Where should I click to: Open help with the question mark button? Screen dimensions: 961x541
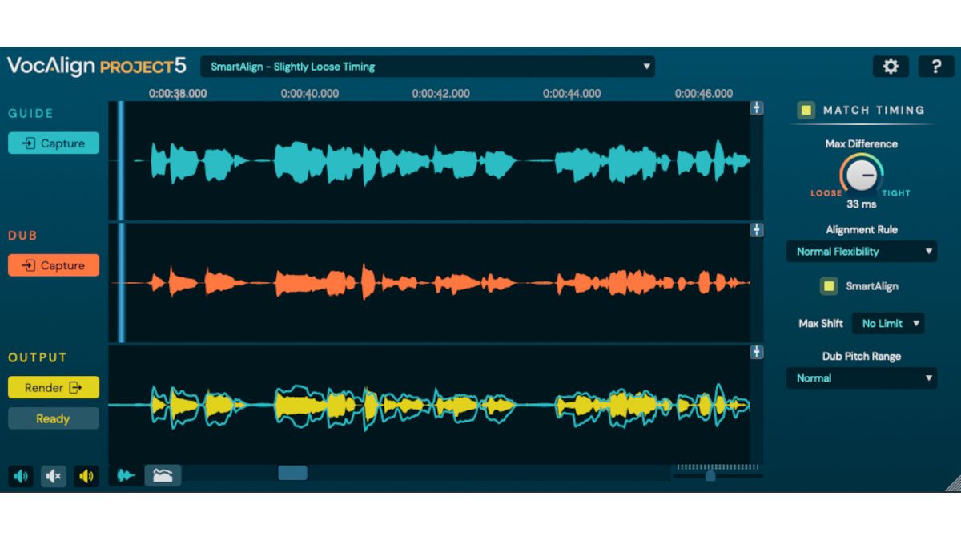[x=936, y=67]
